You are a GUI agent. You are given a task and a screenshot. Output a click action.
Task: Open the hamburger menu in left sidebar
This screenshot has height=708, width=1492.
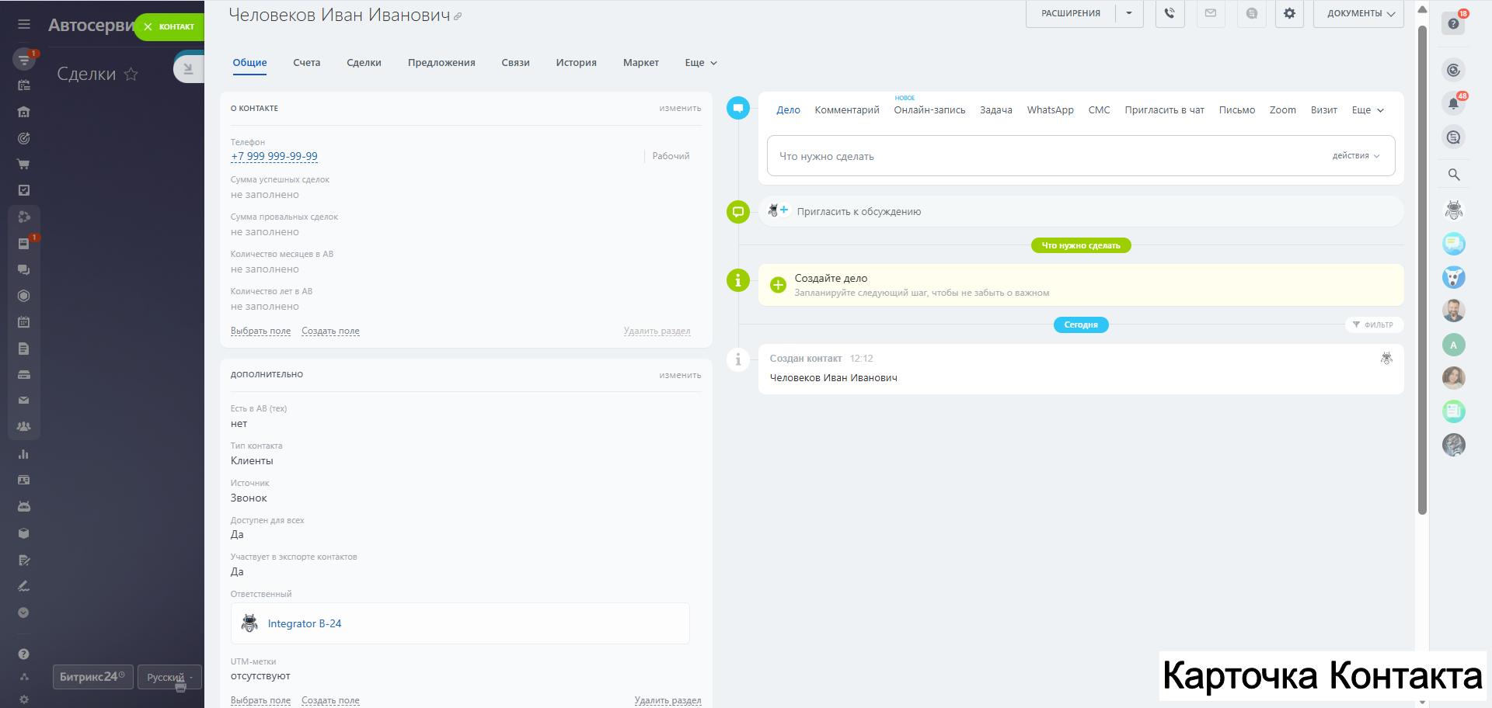tap(24, 25)
